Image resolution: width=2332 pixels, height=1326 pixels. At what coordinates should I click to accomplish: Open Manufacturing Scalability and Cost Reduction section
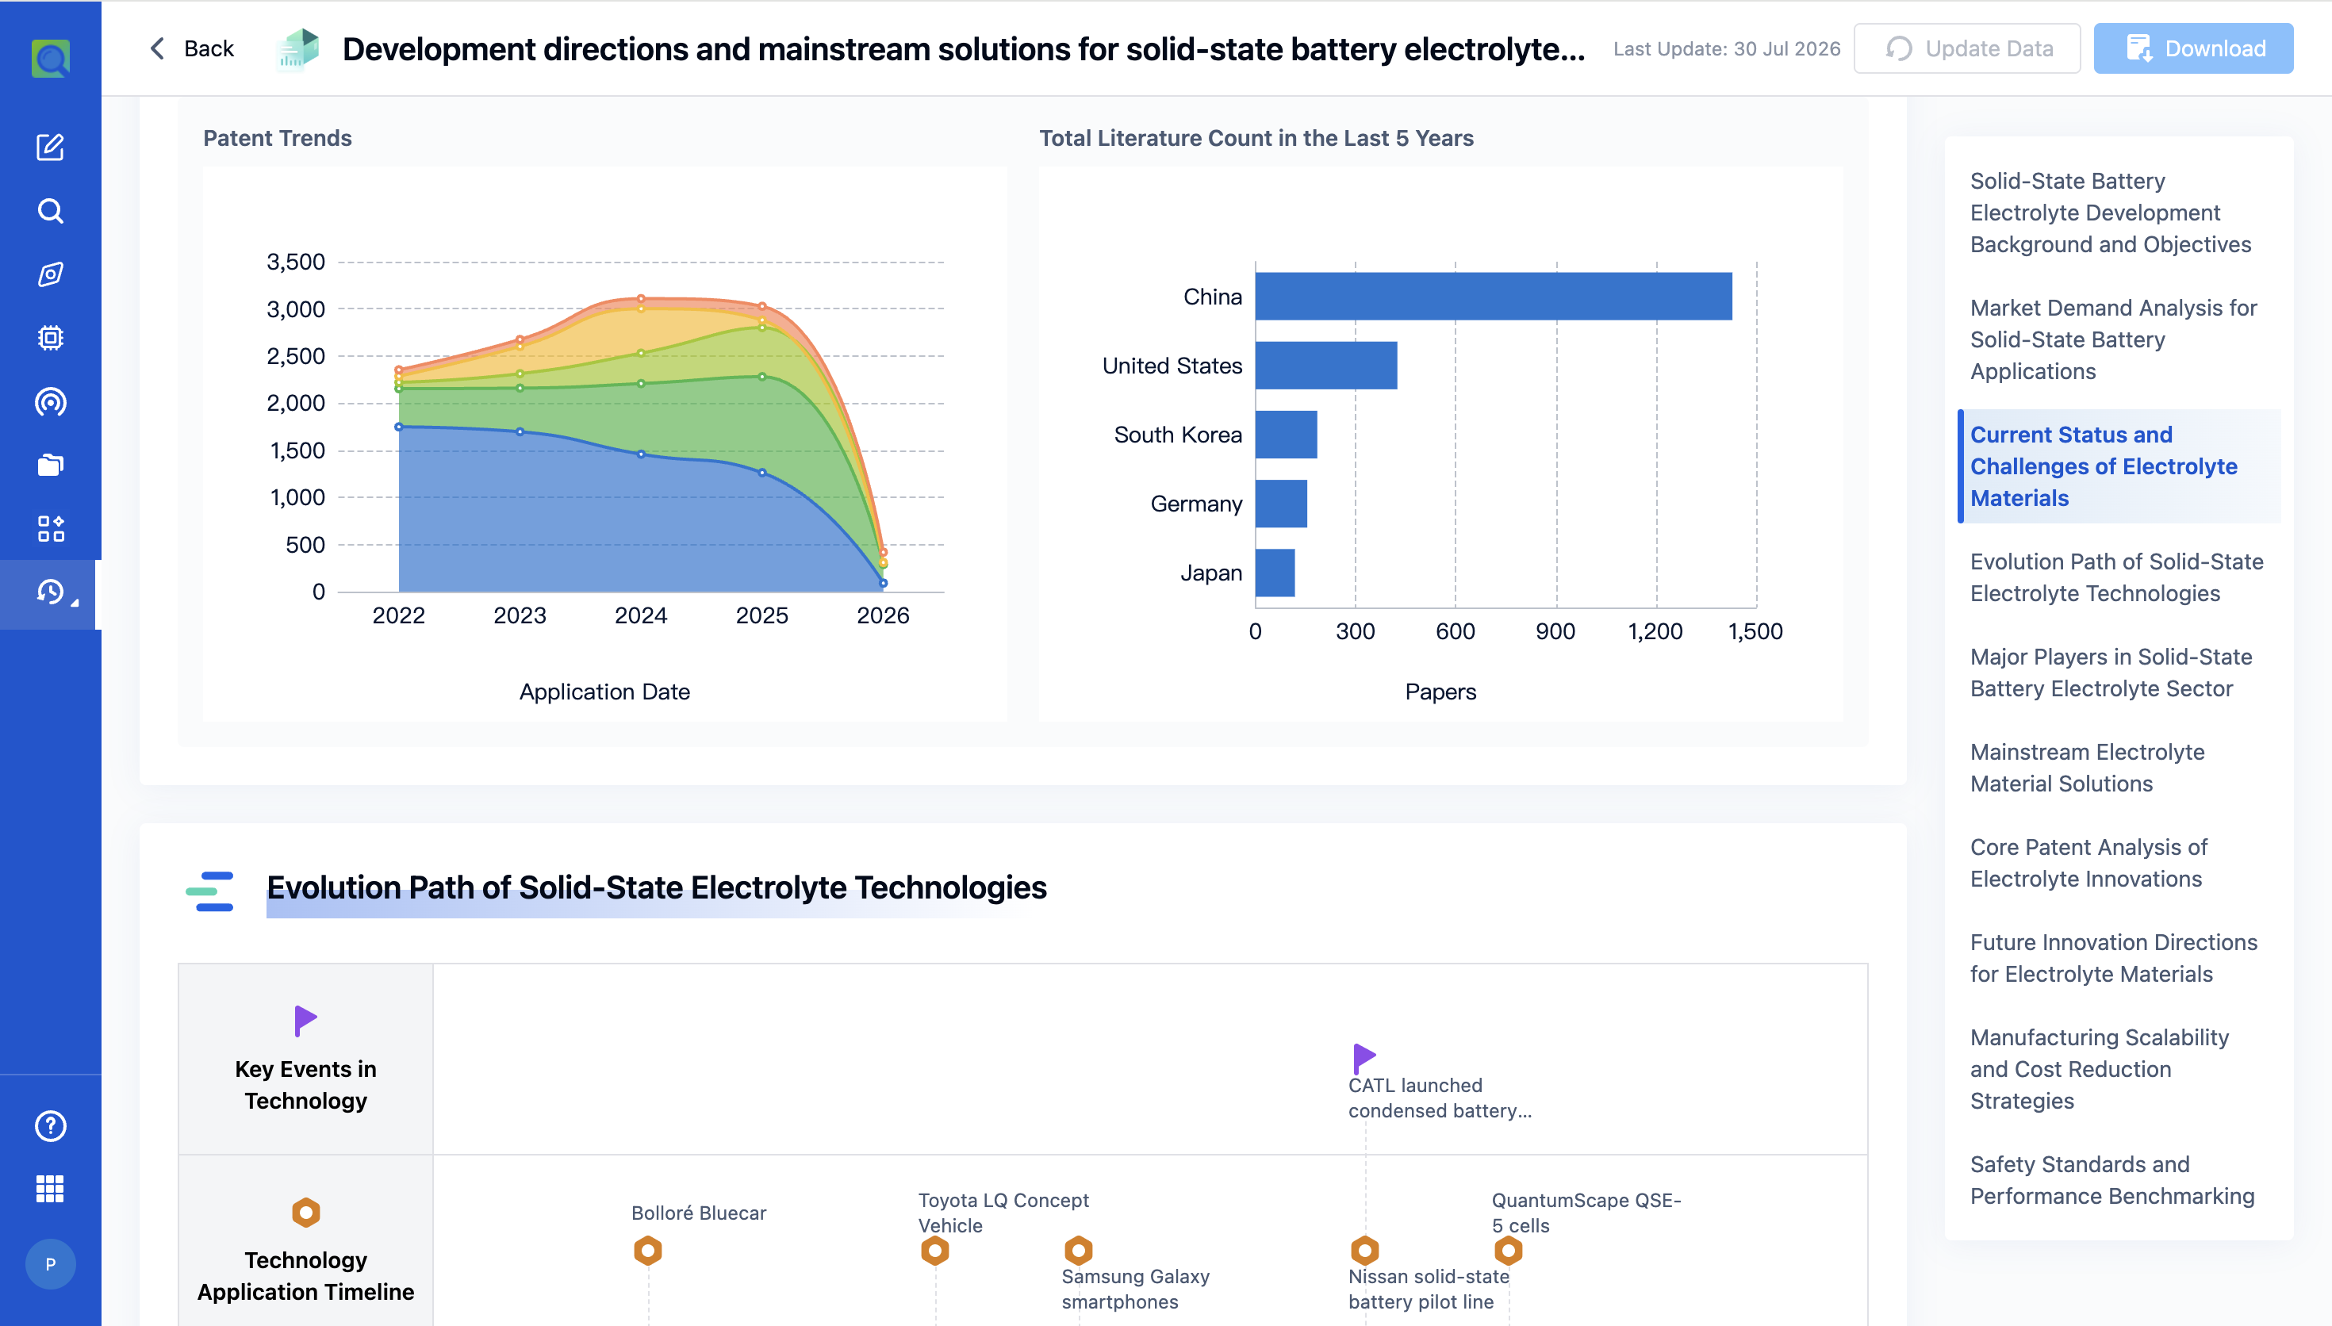[x=2099, y=1069]
